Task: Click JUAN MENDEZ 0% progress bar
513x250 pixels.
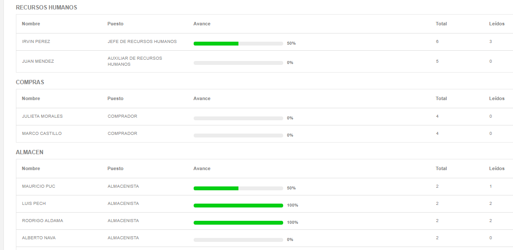Action: pos(238,63)
